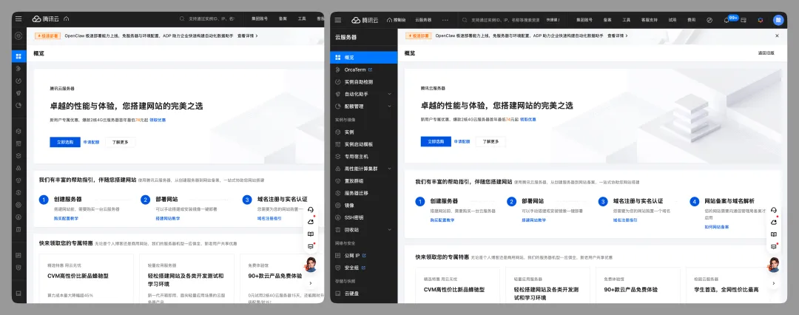Image resolution: width=799 pixels, height=315 pixels.
Task: Open SSH密钥 from the sidebar
Action: pyautogui.click(x=354, y=217)
